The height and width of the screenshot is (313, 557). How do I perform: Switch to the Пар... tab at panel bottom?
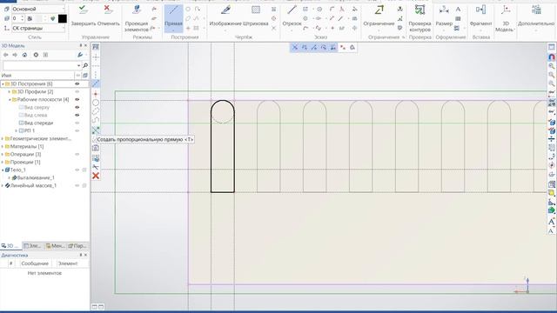(77, 245)
